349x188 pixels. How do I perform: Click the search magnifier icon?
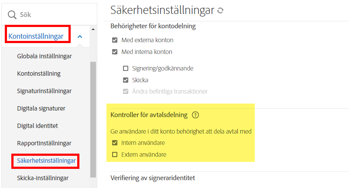pos(12,15)
